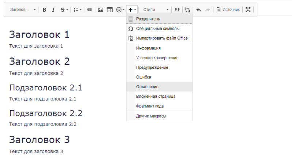Insert blockquote with quote icon

177,10
